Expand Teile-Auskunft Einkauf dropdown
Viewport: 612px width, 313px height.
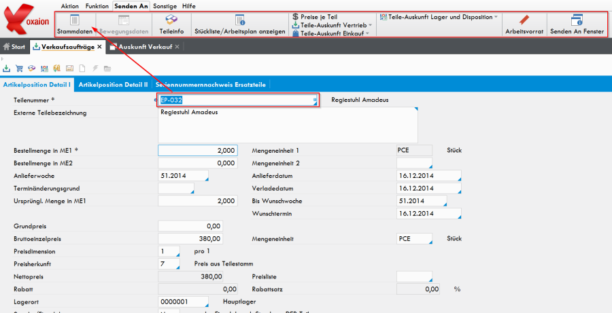point(367,33)
